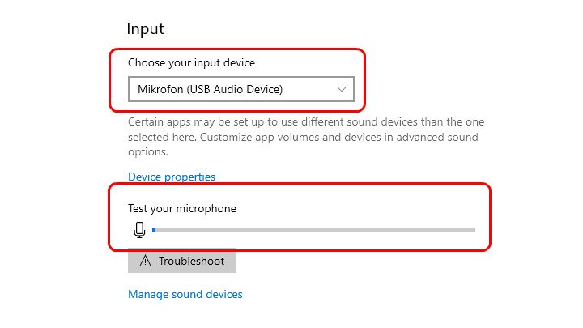Click the word 'options.' ending the description
The height and width of the screenshot is (328, 583).
click(x=148, y=151)
